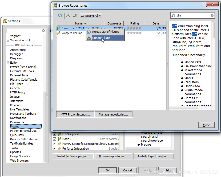221x177 pixels.
Task: Select Python External Documentation settings item
Action: (x=25, y=131)
